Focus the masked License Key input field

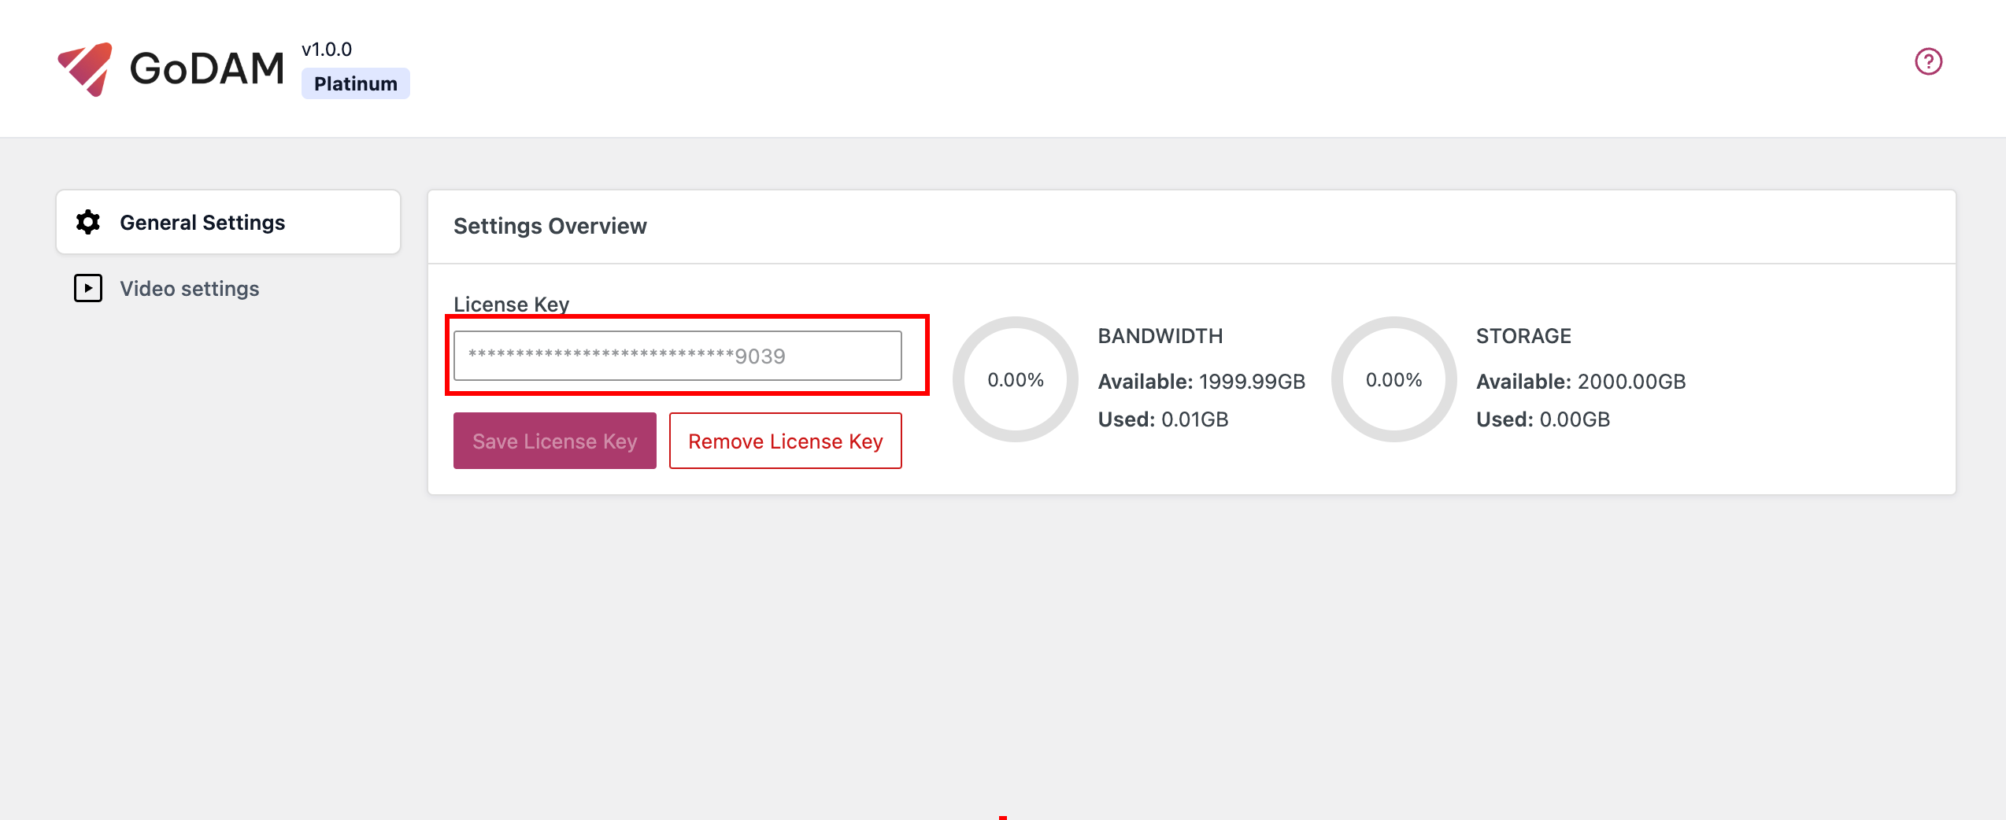click(677, 356)
